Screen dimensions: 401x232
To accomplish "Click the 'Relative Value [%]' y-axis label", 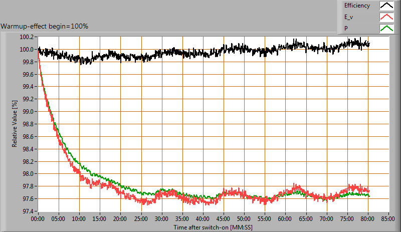I will point(15,123).
